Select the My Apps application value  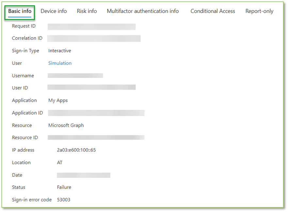point(58,100)
